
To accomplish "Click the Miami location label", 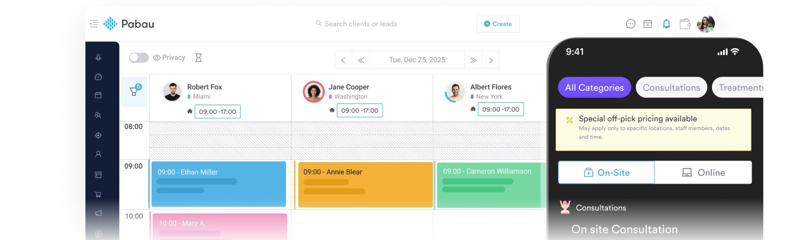I will [202, 96].
